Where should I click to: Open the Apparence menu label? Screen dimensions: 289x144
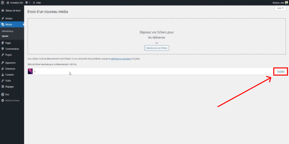(10, 63)
